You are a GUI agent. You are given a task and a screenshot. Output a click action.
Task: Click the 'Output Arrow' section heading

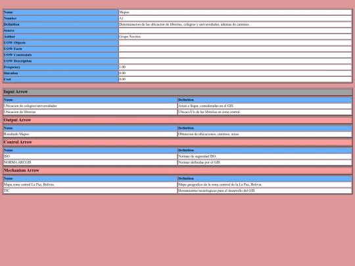tap(177, 120)
